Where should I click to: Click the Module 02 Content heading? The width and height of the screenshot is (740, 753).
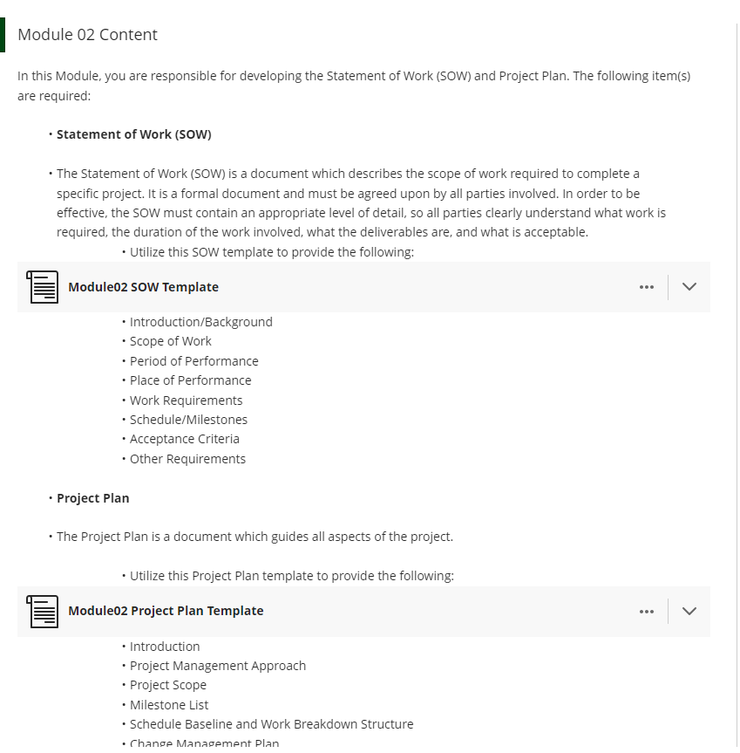tap(87, 35)
